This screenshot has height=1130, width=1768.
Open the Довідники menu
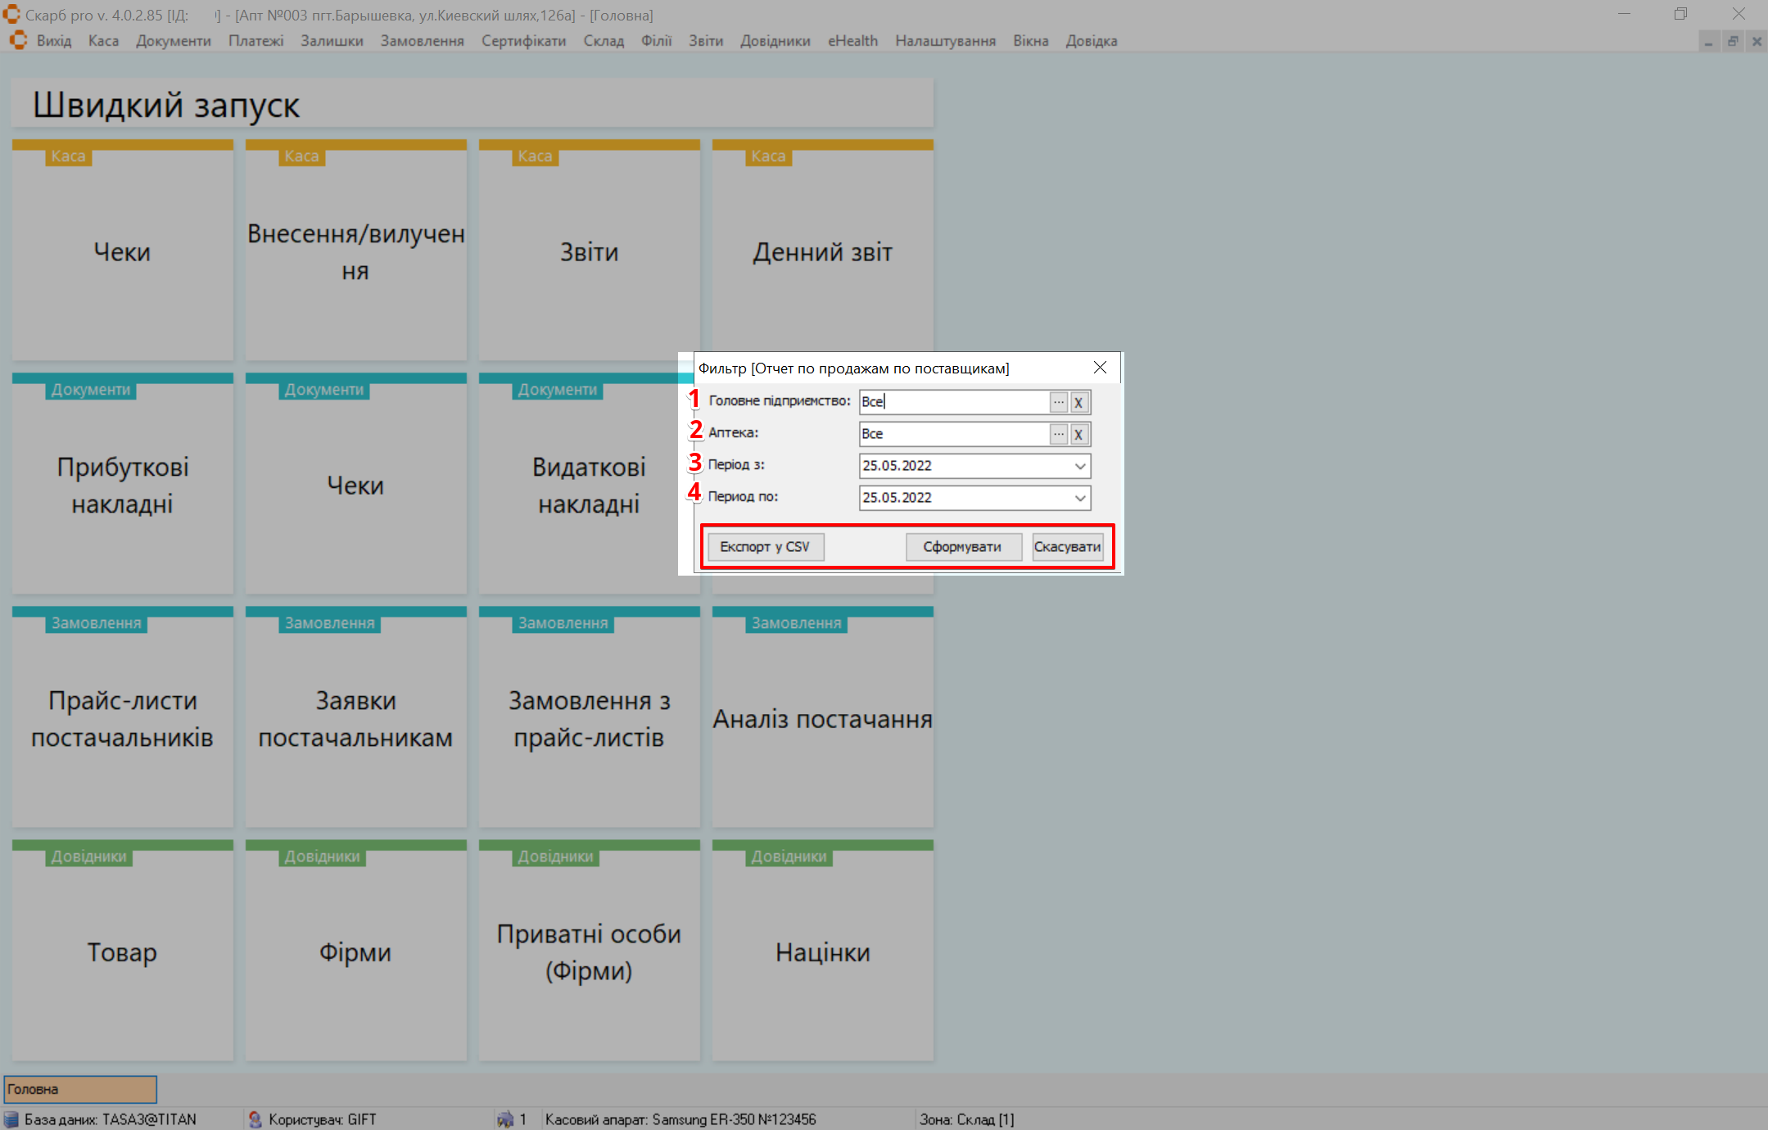(775, 41)
